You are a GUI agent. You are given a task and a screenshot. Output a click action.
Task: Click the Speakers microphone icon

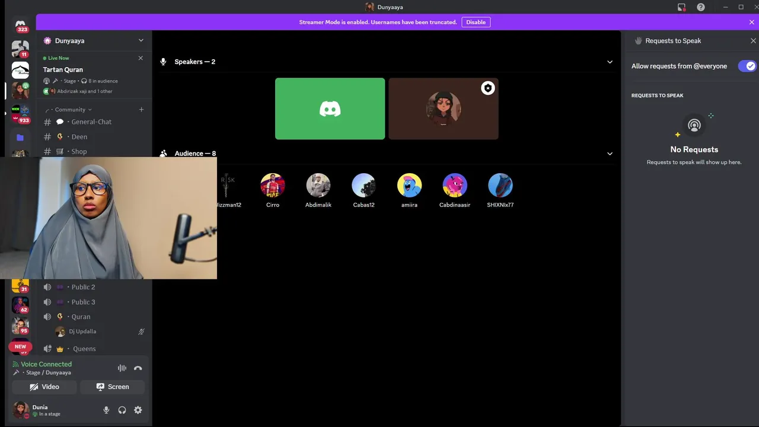coord(164,62)
